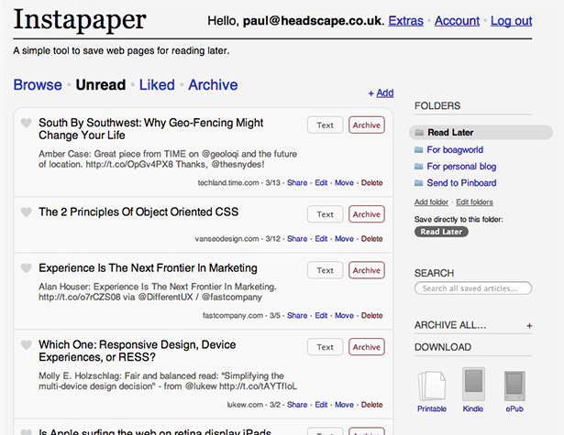Image resolution: width=564 pixels, height=435 pixels.
Task: Click Edit folders
Action: pos(474,202)
